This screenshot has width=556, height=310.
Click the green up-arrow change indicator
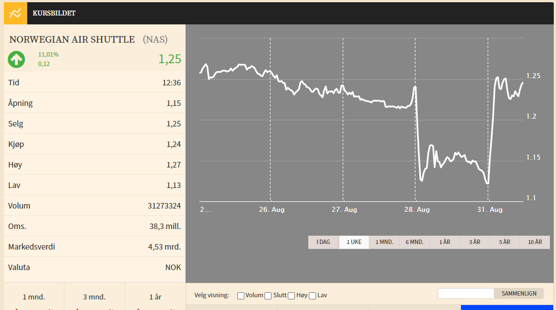tap(17, 59)
